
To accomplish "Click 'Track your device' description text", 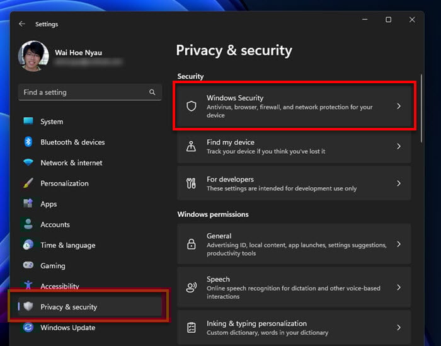I will 266,151.
